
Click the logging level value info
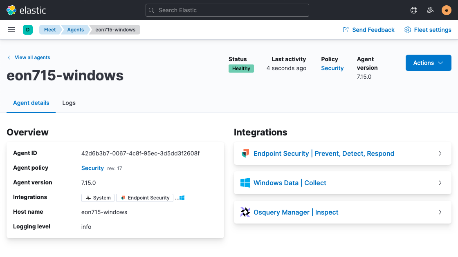point(86,227)
